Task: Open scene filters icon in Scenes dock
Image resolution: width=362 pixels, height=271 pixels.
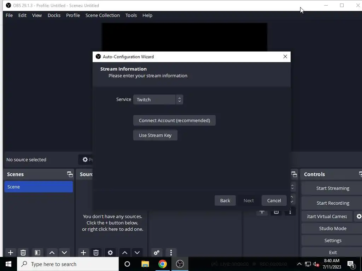Action: (37, 253)
